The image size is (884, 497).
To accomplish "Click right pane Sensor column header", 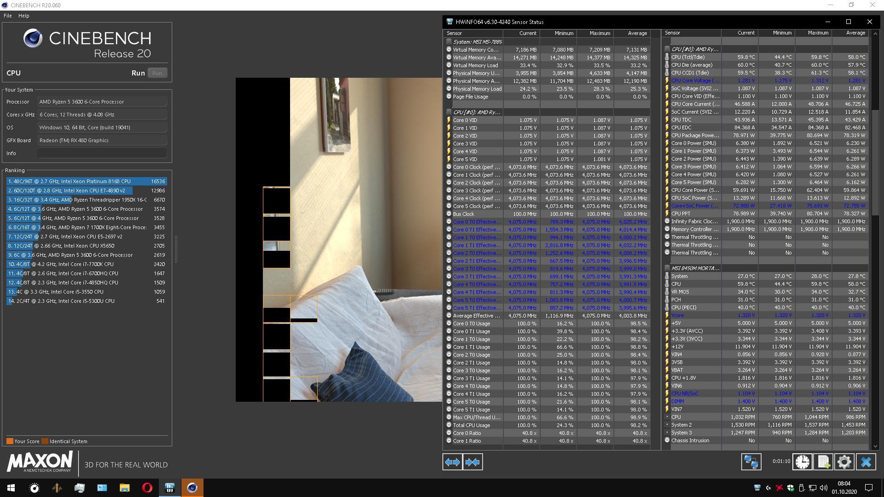I will coord(692,33).
